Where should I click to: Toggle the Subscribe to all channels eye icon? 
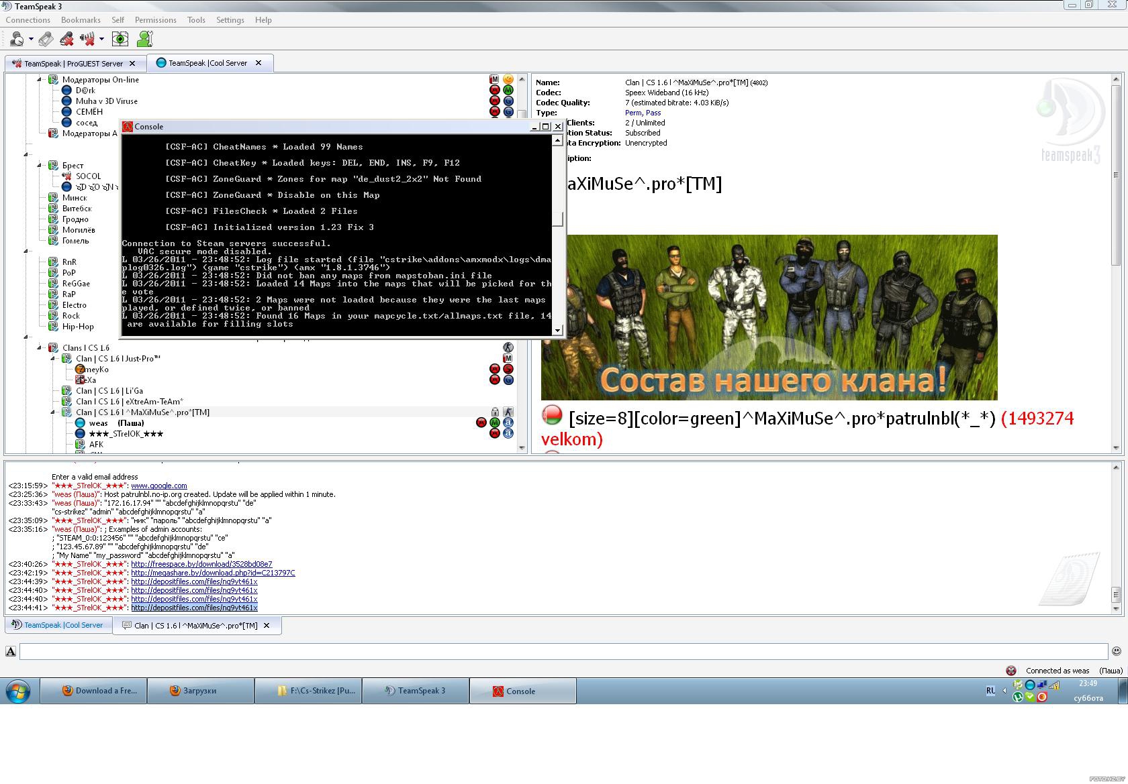120,40
